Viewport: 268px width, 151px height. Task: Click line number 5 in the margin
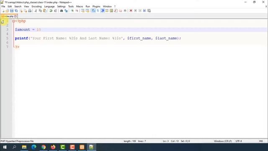point(8,38)
